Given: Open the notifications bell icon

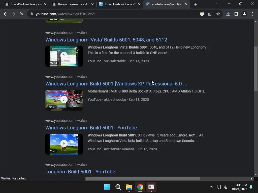Looking at the screenshot, I should coord(251,187).
